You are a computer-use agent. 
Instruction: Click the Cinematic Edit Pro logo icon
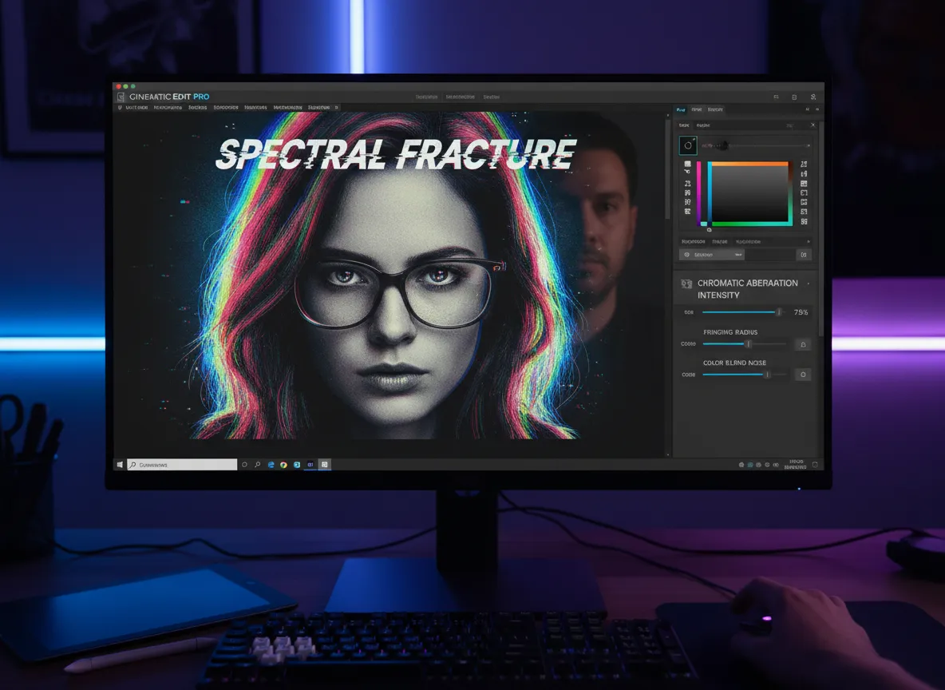tap(121, 97)
